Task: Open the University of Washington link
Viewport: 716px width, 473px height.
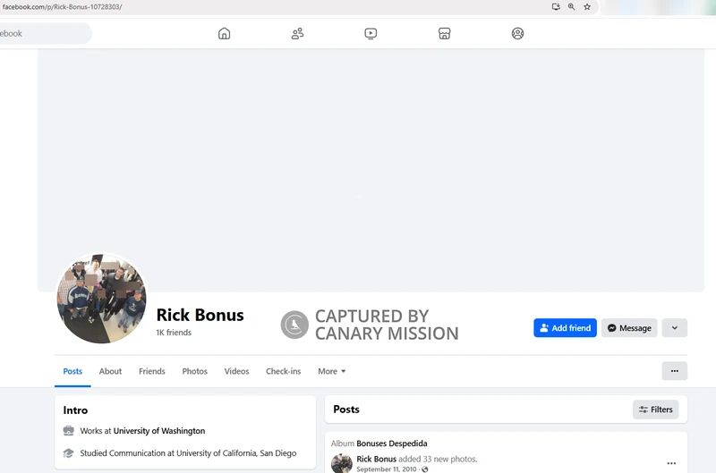Action: tap(159, 431)
